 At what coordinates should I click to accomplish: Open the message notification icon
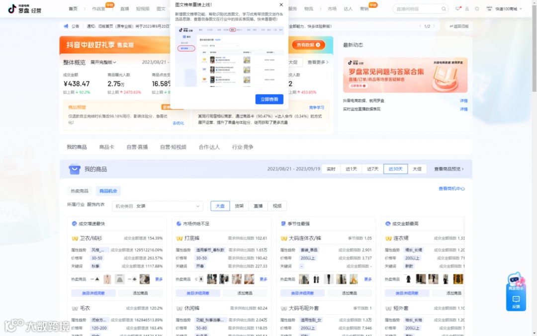pos(458,9)
